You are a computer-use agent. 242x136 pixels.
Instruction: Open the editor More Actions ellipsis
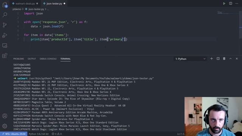[237, 3]
